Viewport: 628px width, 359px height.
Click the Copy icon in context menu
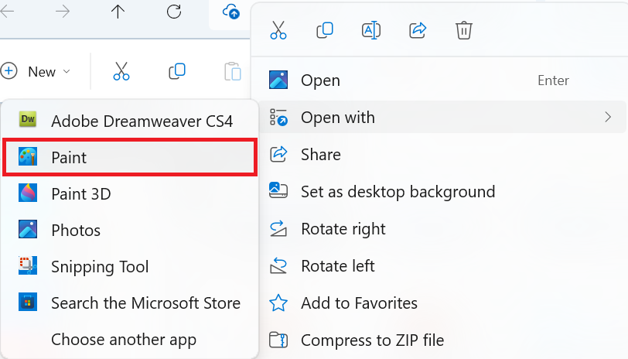325,31
